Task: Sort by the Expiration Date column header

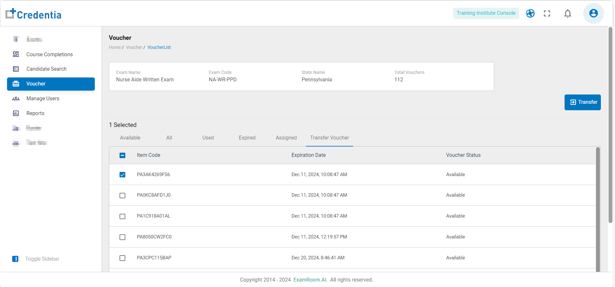Action: (x=308, y=155)
